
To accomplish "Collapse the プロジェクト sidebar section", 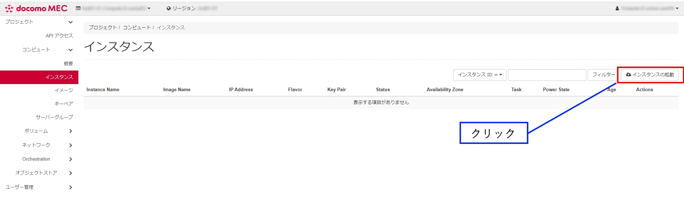I will point(70,22).
